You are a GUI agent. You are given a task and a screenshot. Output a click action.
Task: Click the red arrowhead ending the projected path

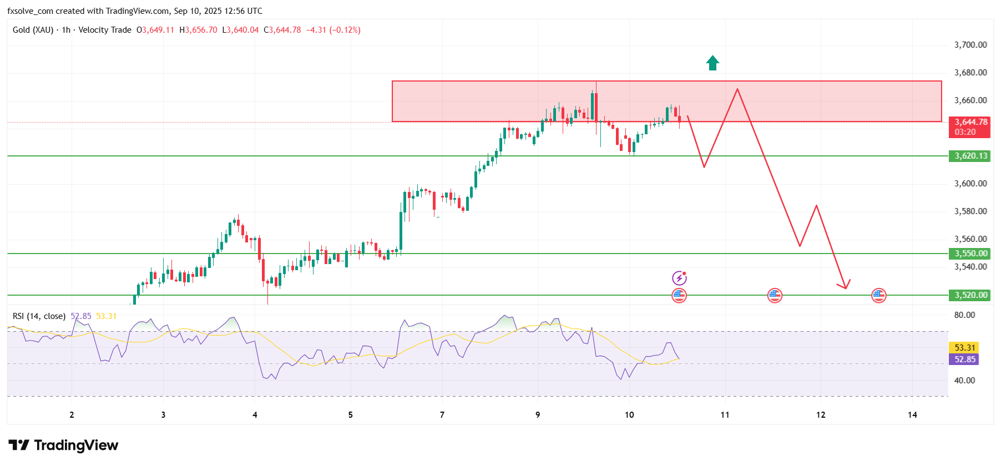click(x=845, y=286)
